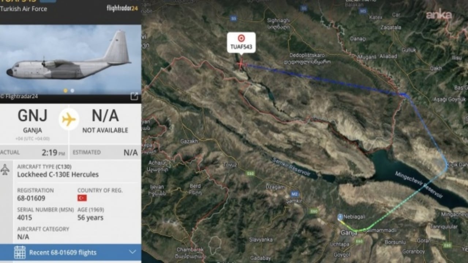Open the C-130 Hercules aircraft photo
The image size is (468, 263).
coord(71,60)
